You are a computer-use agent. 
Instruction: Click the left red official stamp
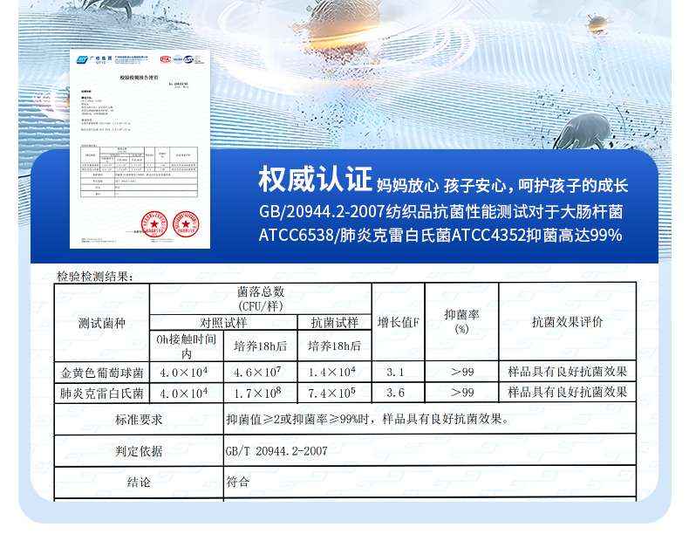pyautogui.click(x=156, y=225)
